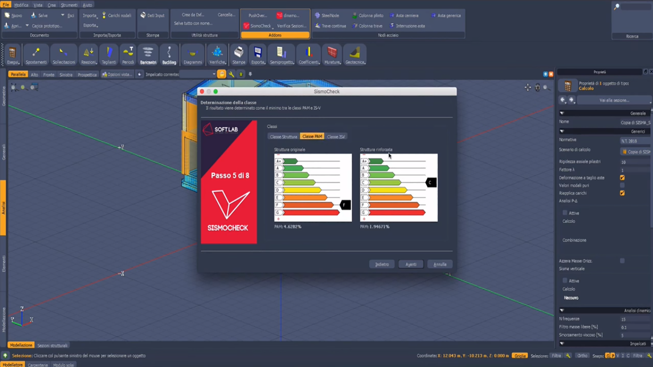Show the Baricentri tool

pos(148,55)
